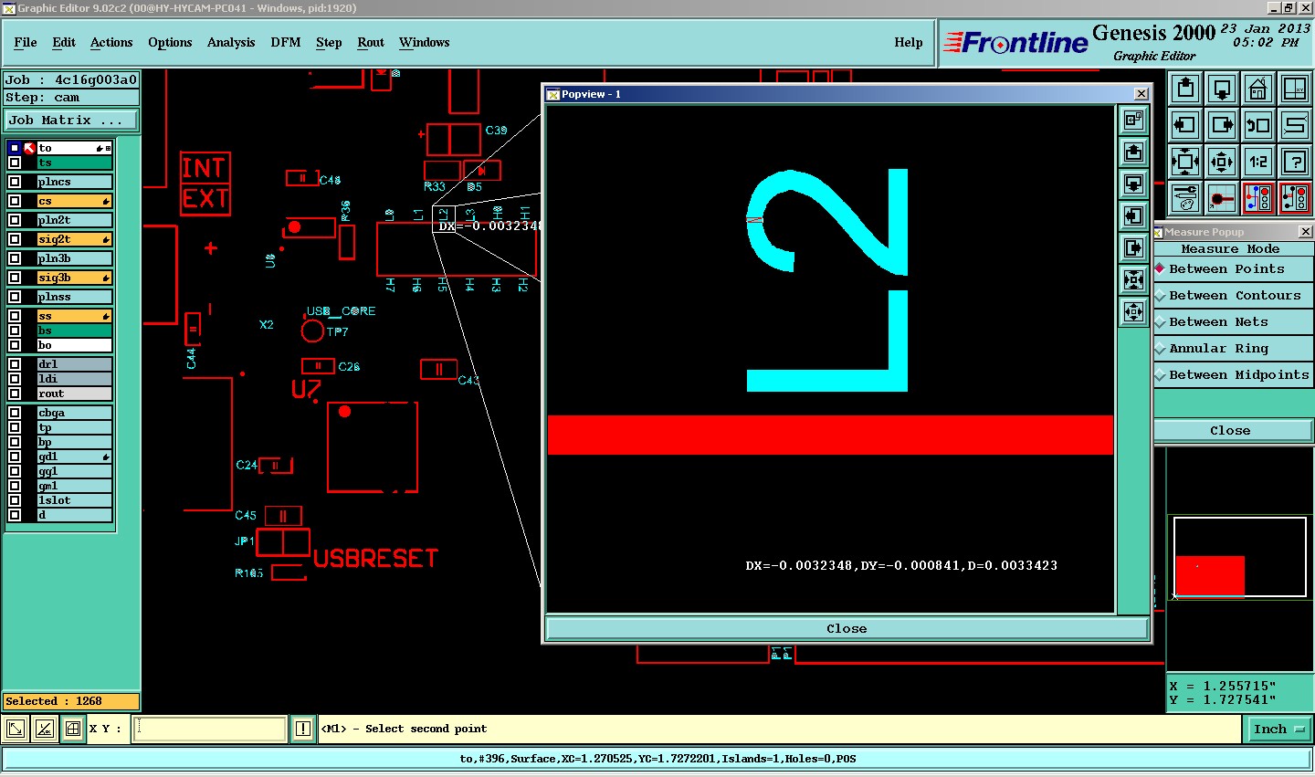Click the 1:2 scale icon
This screenshot has width=1315, height=777.
tap(1258, 162)
